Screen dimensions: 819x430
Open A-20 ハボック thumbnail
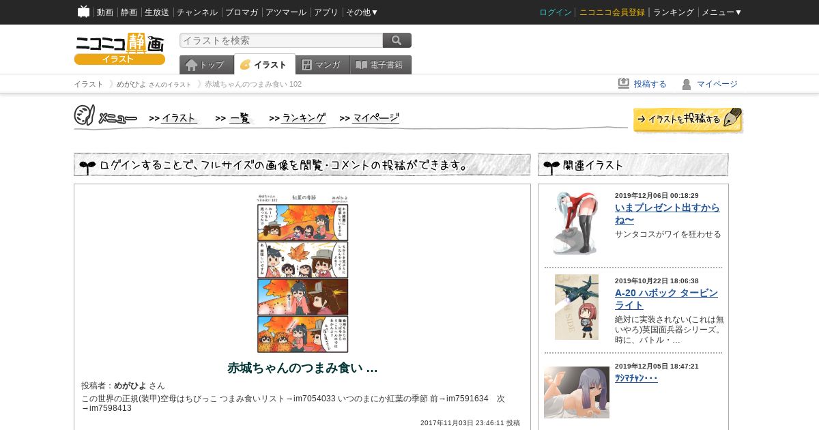577,307
